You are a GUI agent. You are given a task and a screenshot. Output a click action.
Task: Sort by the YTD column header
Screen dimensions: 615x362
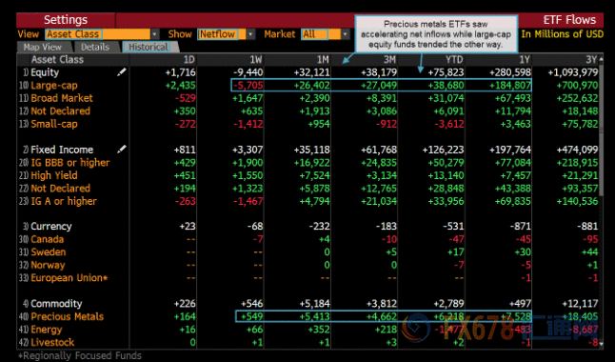point(454,60)
